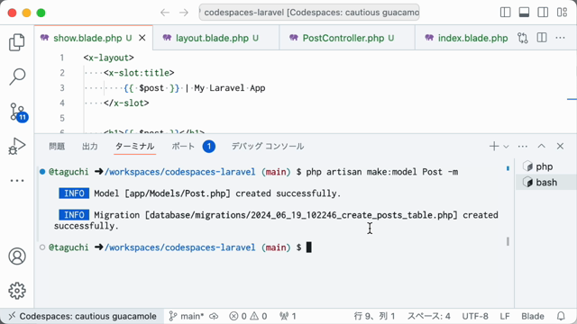Image resolution: width=577 pixels, height=324 pixels.
Task: Split the editor to the right
Action: click(x=542, y=38)
